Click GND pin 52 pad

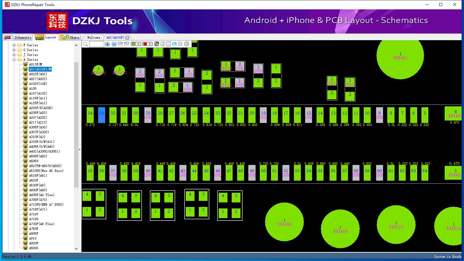pyautogui.click(x=286, y=173)
